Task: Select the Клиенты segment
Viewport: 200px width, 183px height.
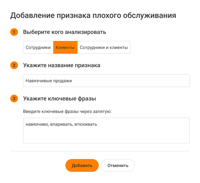Action: (65, 47)
